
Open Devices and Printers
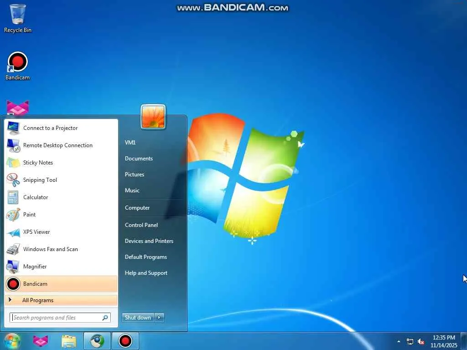pos(149,241)
